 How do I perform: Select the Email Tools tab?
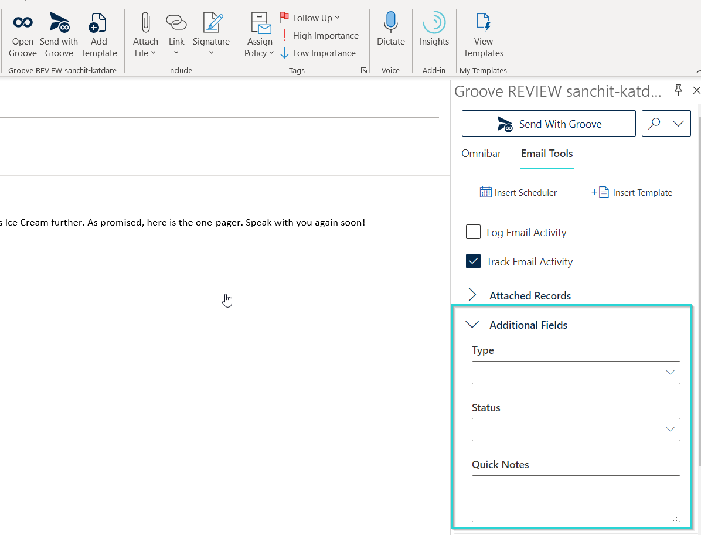tap(547, 154)
